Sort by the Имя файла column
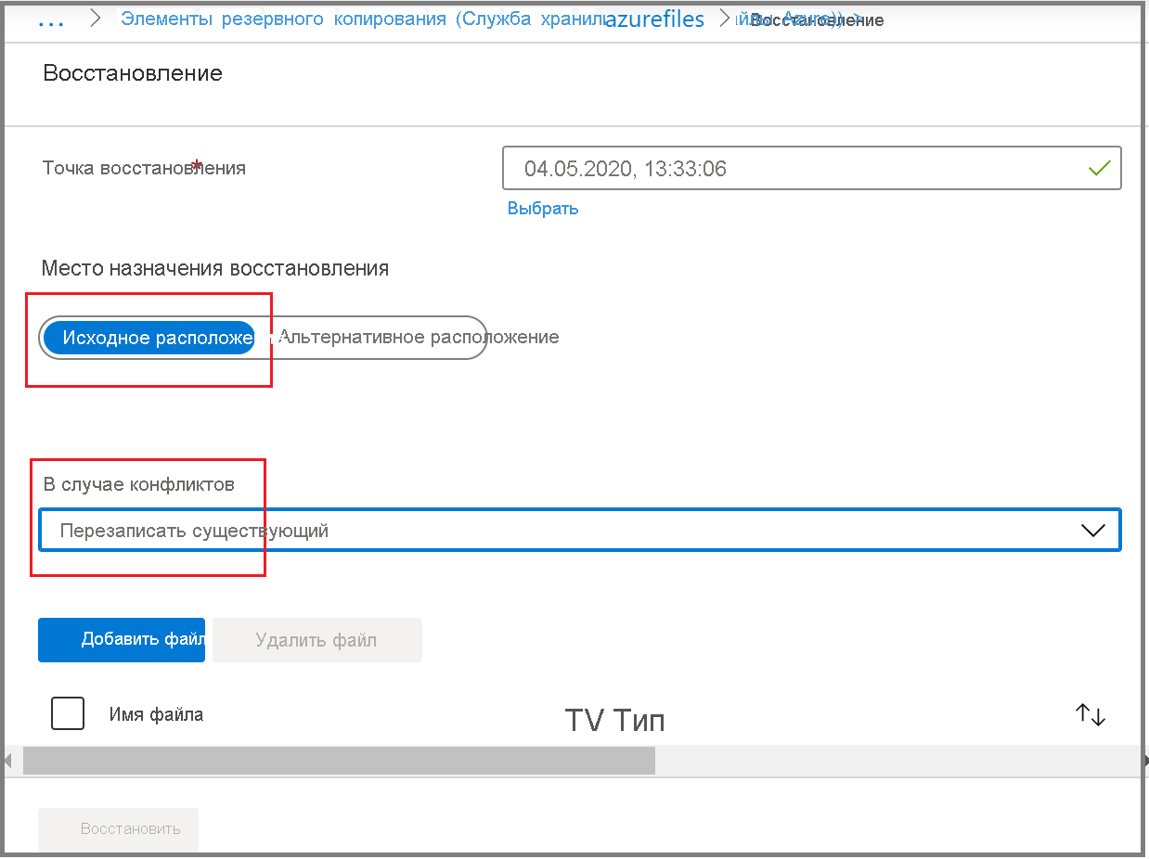Image resolution: width=1149 pixels, height=859 pixels. (156, 714)
